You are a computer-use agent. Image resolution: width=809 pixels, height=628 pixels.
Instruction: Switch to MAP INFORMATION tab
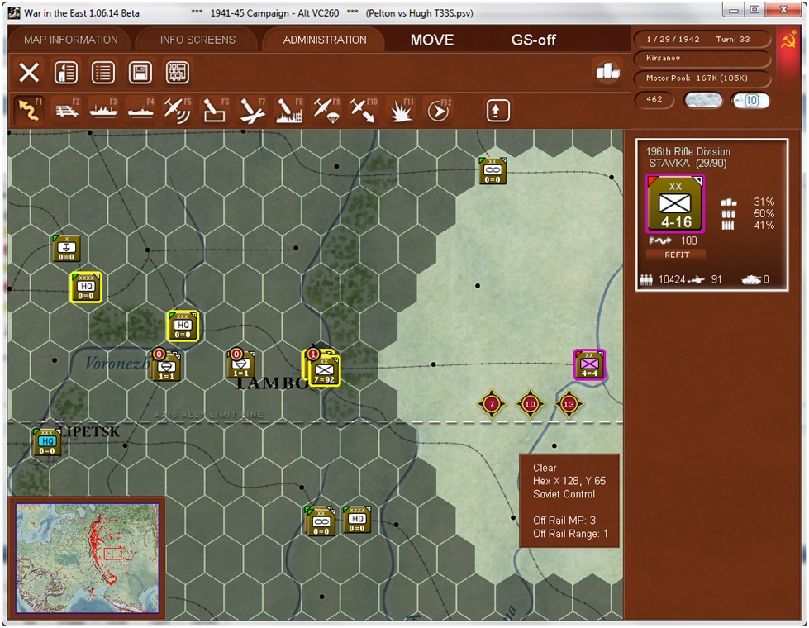pos(71,40)
